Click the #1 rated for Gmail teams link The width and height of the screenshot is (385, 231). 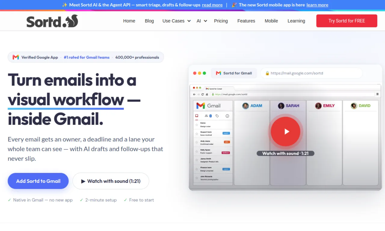pyautogui.click(x=87, y=57)
